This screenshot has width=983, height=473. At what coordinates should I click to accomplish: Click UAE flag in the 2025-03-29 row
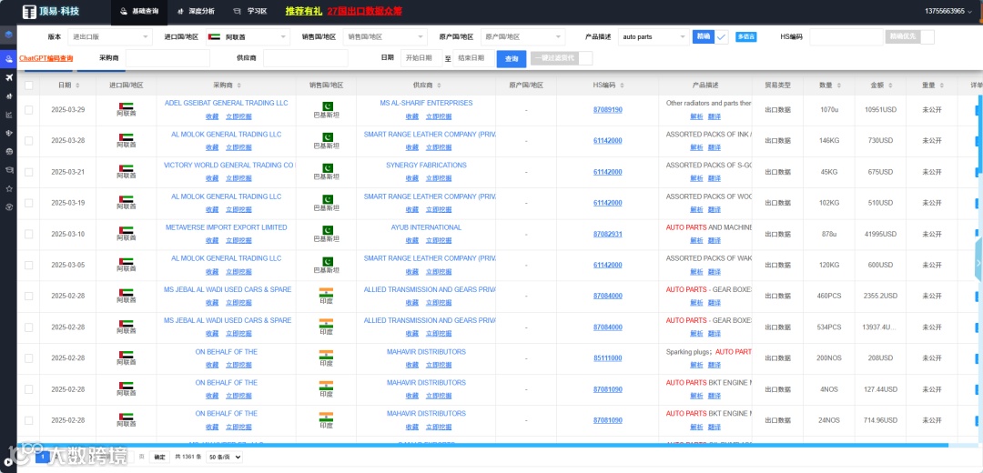[126, 106]
